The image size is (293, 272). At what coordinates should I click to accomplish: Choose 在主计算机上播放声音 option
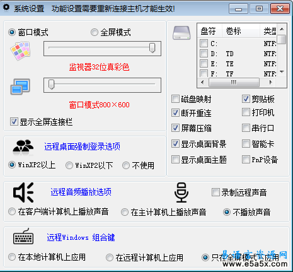[125, 212]
